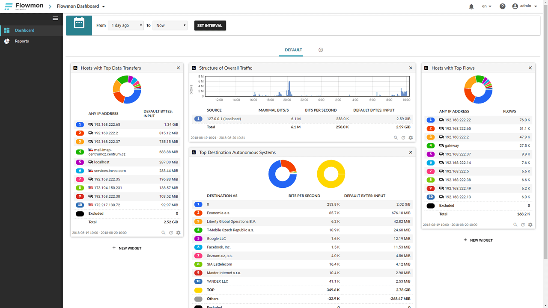Screen dimensions: 548x308
Task: Open the help question mark icon
Action: point(503,6)
